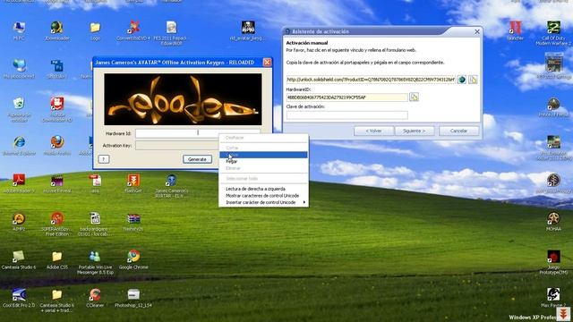The image size is (573, 322).
Task: Launch the CCleaner desktop shortcut
Action: pos(95,298)
